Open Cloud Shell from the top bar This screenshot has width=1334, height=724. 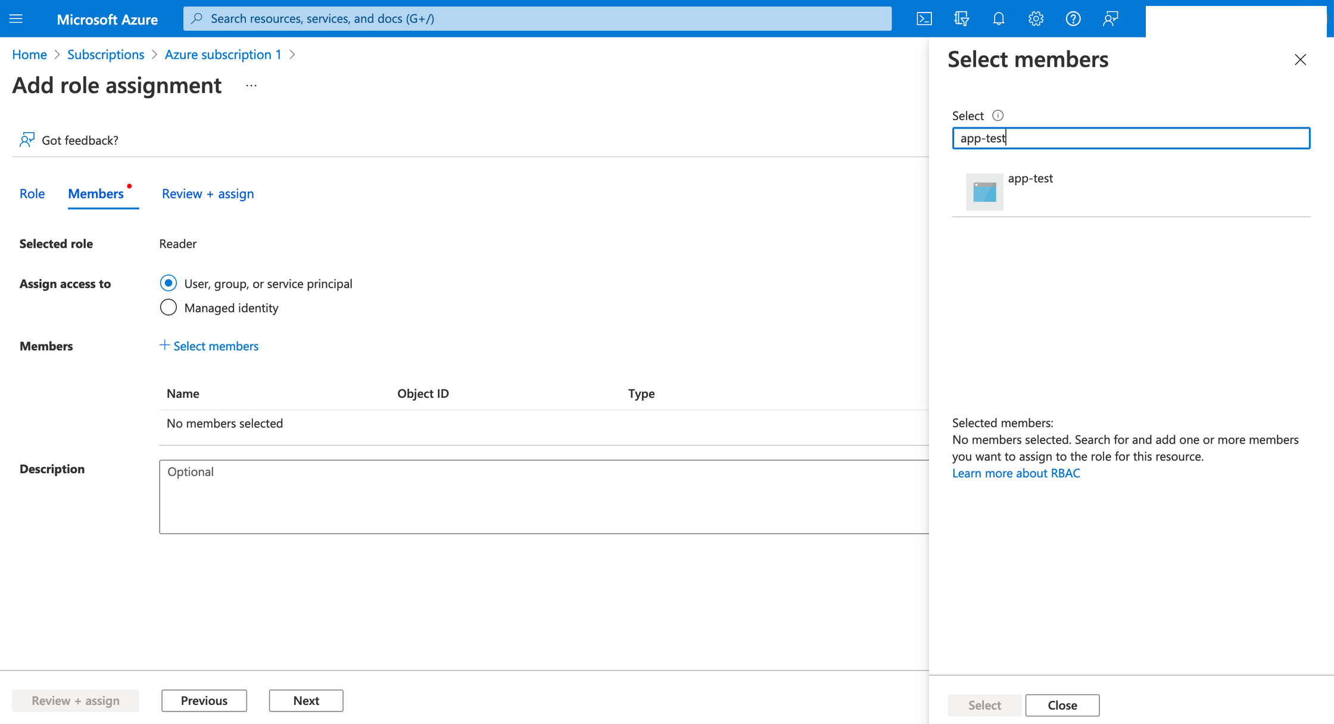924,19
